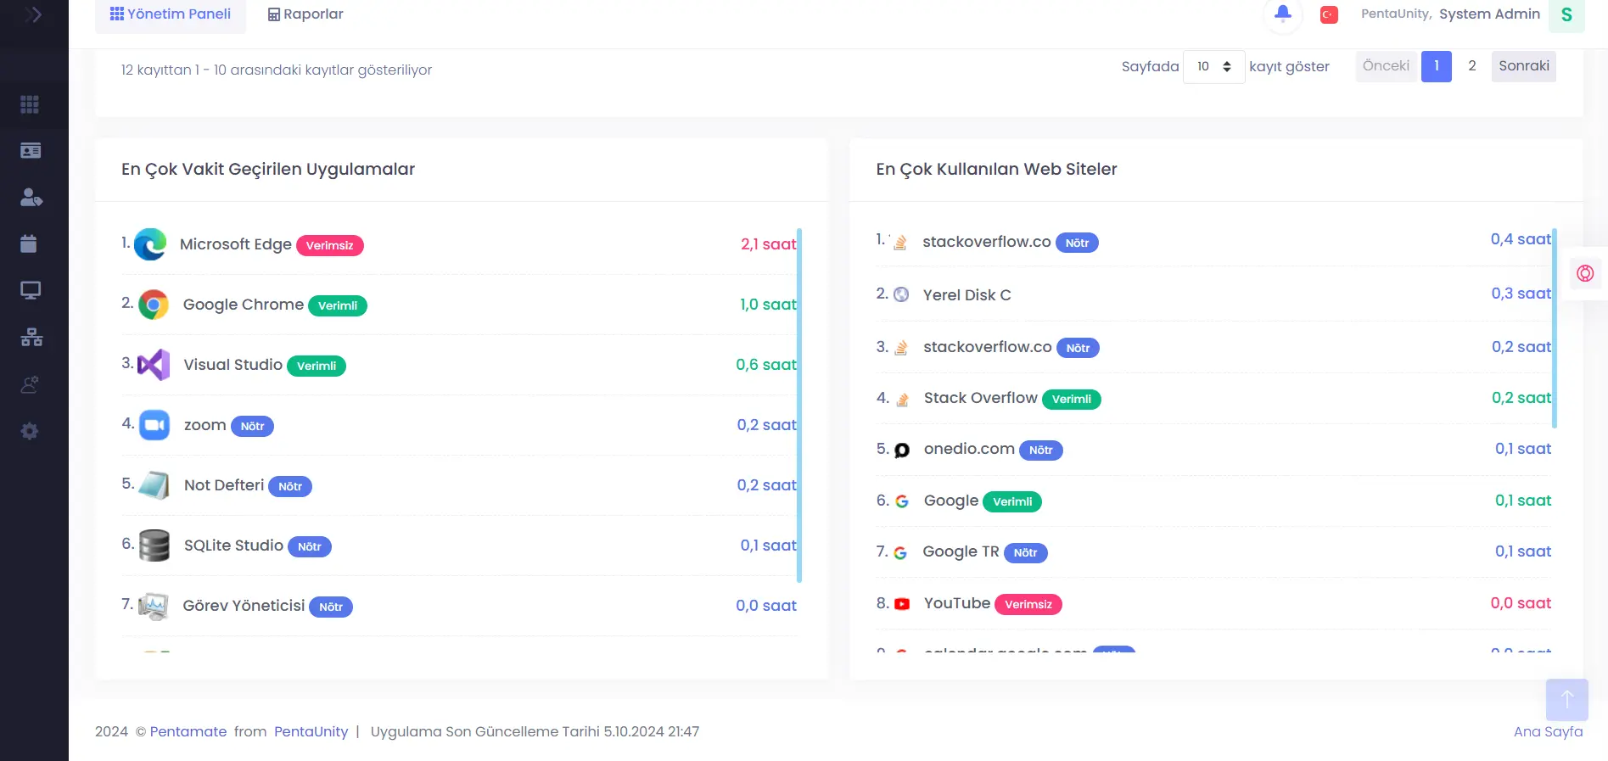1608x761 pixels.
Task: Open the Raporlar menu
Action: 305,14
